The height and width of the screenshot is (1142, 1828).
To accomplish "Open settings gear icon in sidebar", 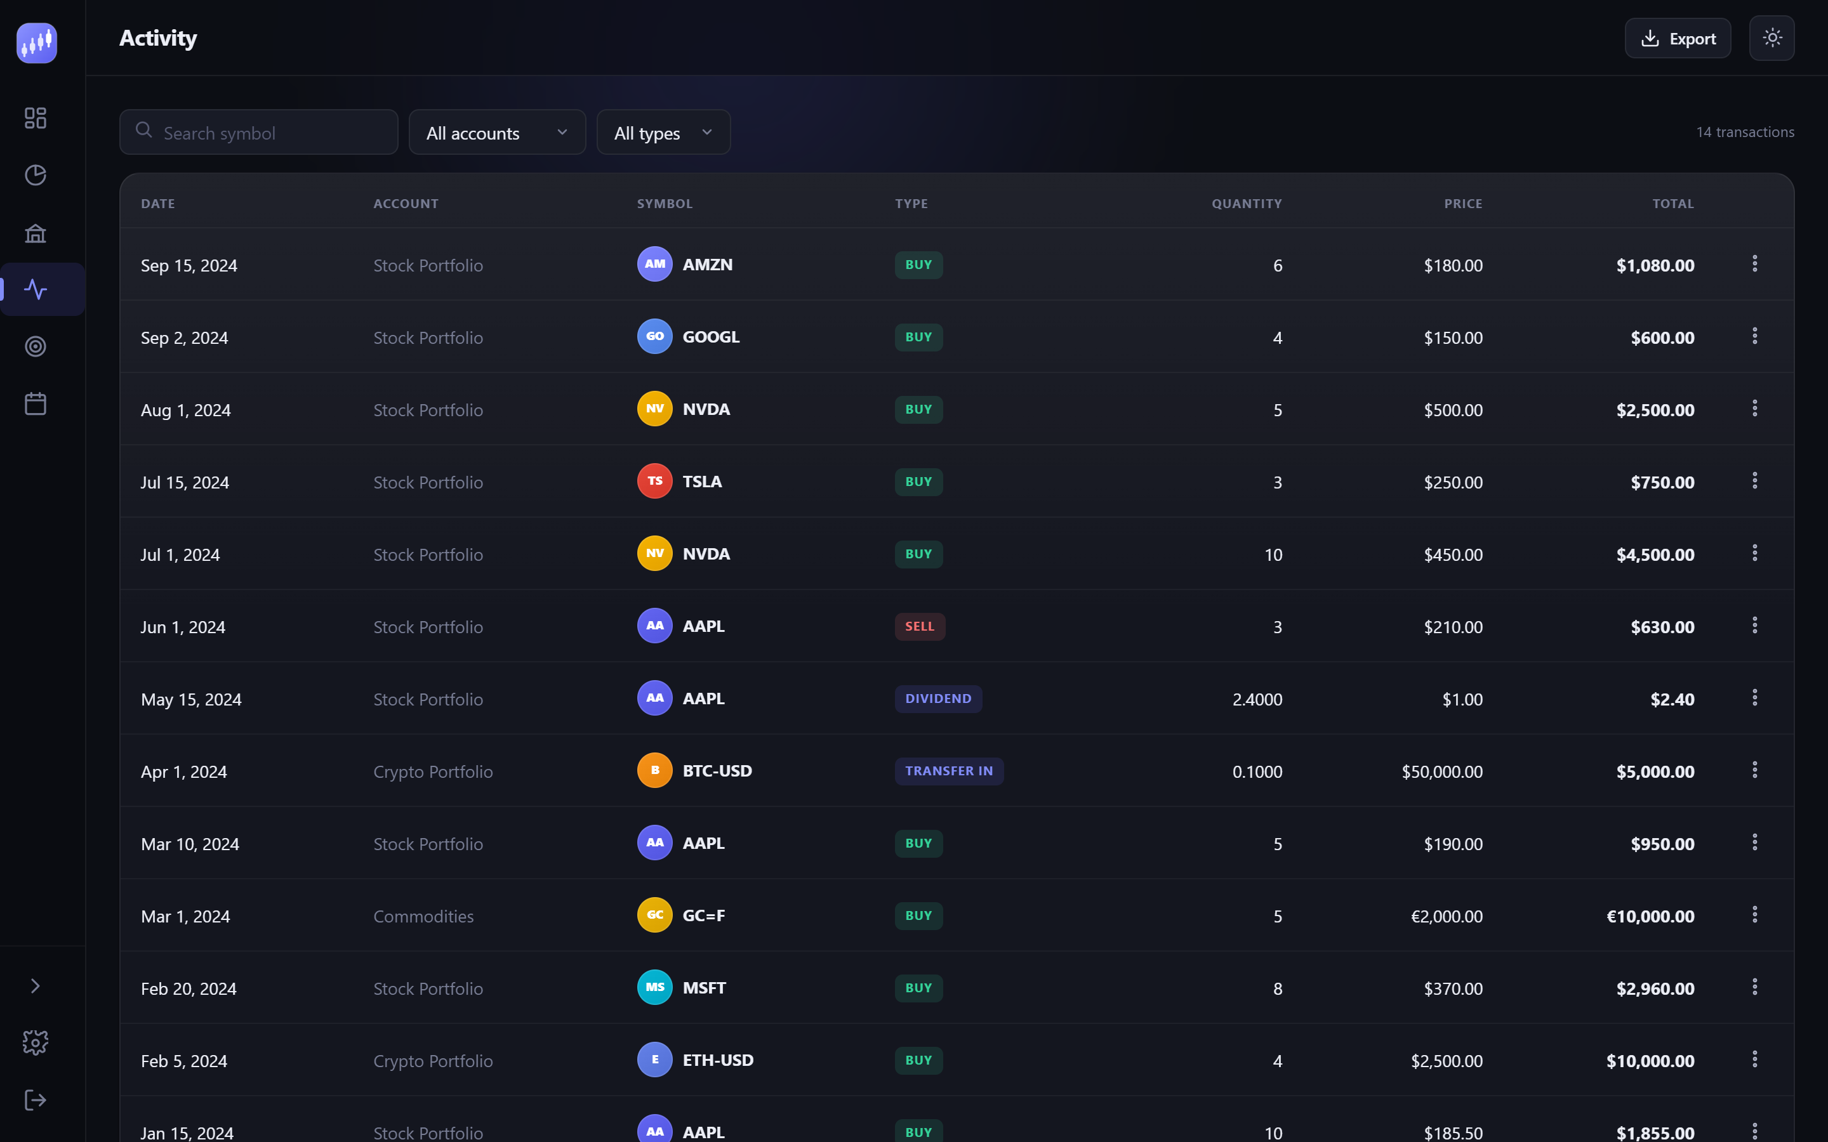I will click(36, 1042).
